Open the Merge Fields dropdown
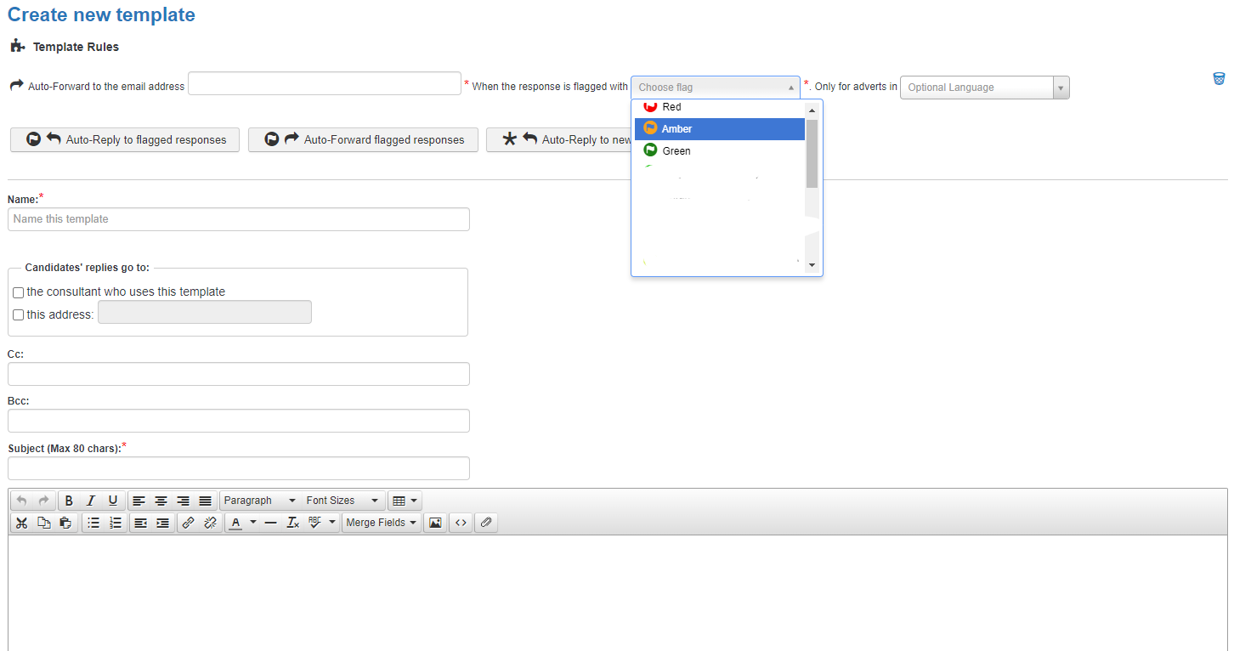 (x=382, y=523)
